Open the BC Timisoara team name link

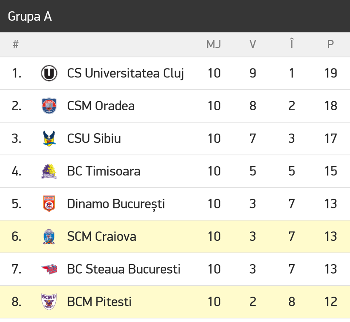[104, 171]
